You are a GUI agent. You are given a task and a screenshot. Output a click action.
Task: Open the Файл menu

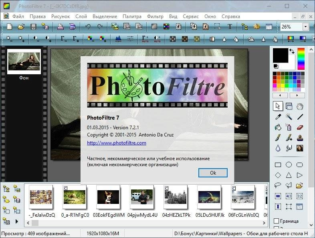pyautogui.click(x=18, y=16)
